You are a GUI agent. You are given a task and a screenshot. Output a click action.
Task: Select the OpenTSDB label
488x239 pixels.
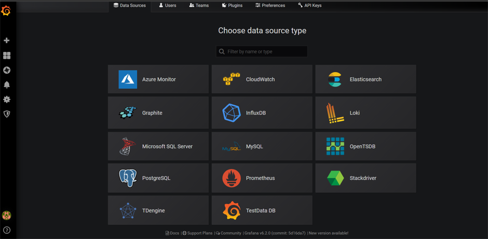[x=362, y=146]
